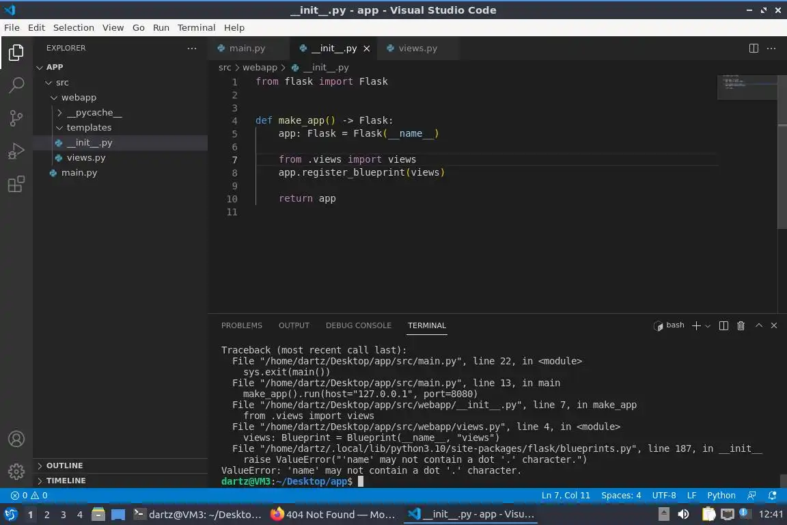Open the Source Control view icon
The width and height of the screenshot is (787, 525).
16,118
